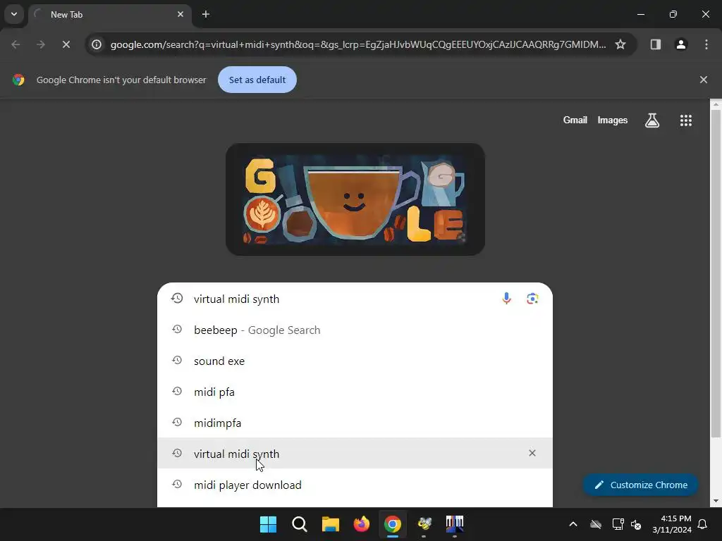
Task: Select the midimpfa suggestion
Action: point(355,423)
